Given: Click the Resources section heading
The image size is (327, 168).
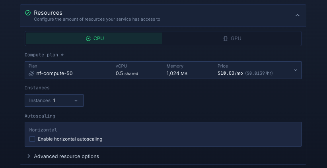Looking at the screenshot, I should tap(48, 13).
